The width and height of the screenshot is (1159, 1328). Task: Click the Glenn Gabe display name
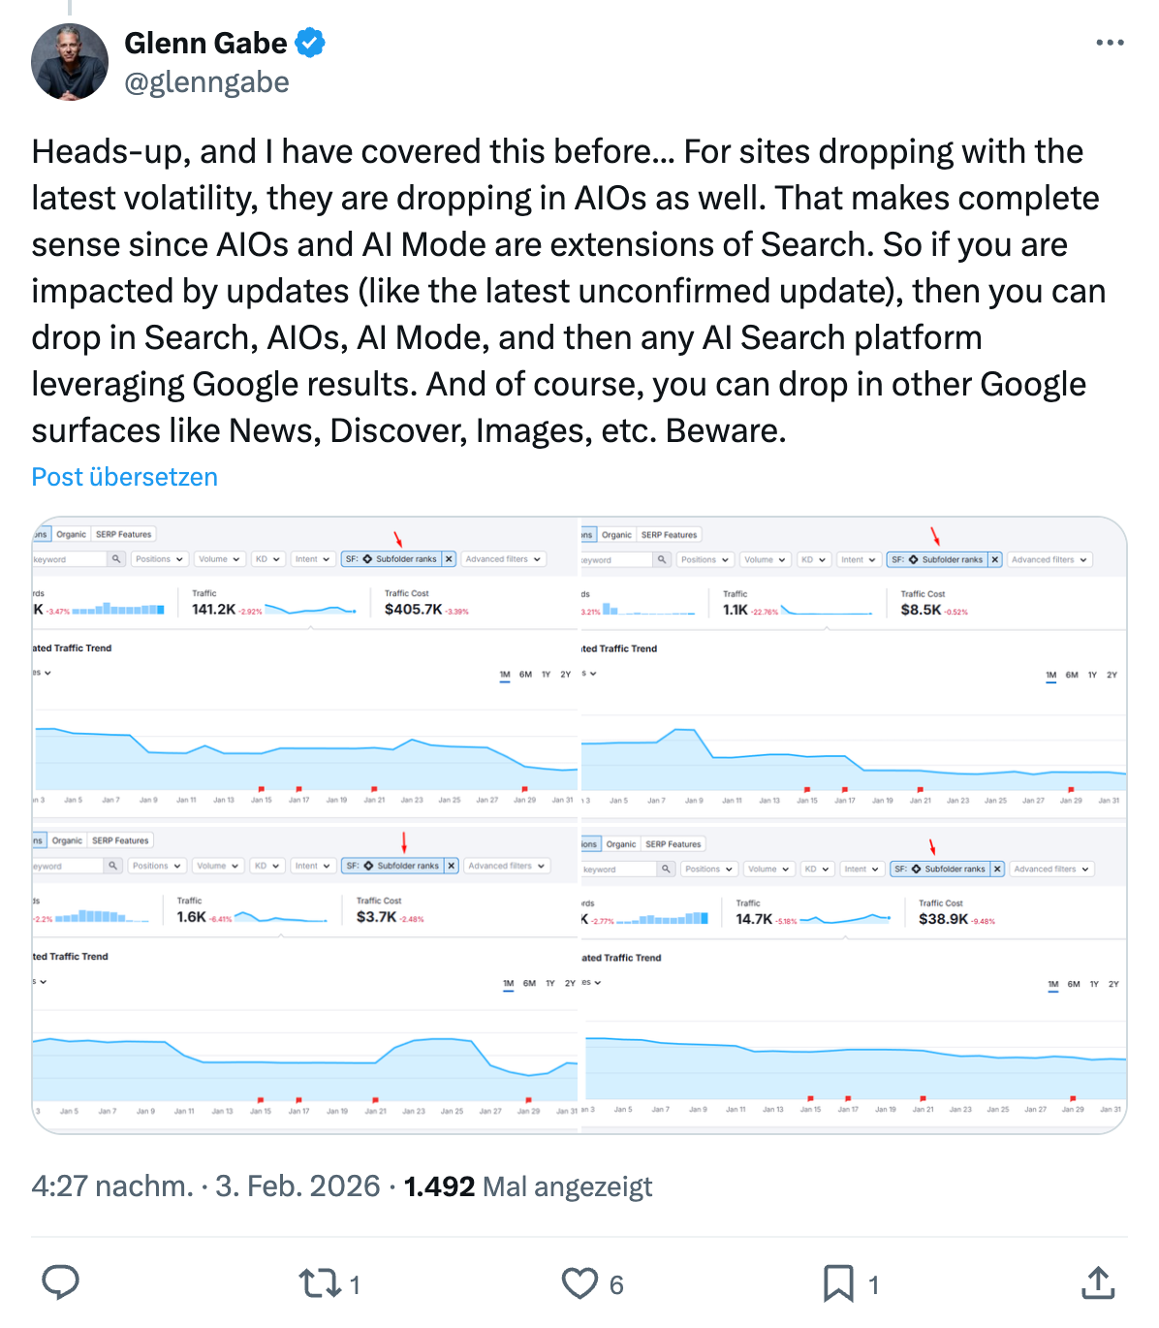[x=205, y=43]
